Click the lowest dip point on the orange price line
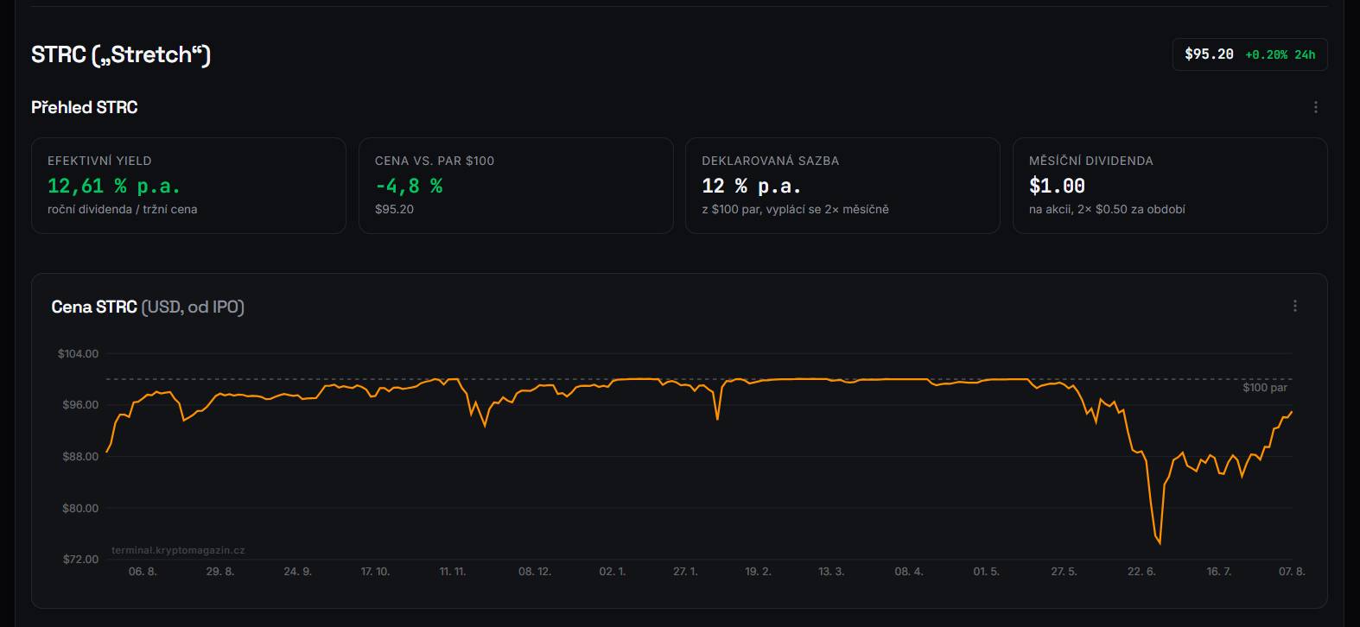This screenshot has height=627, width=1360. click(x=1160, y=543)
